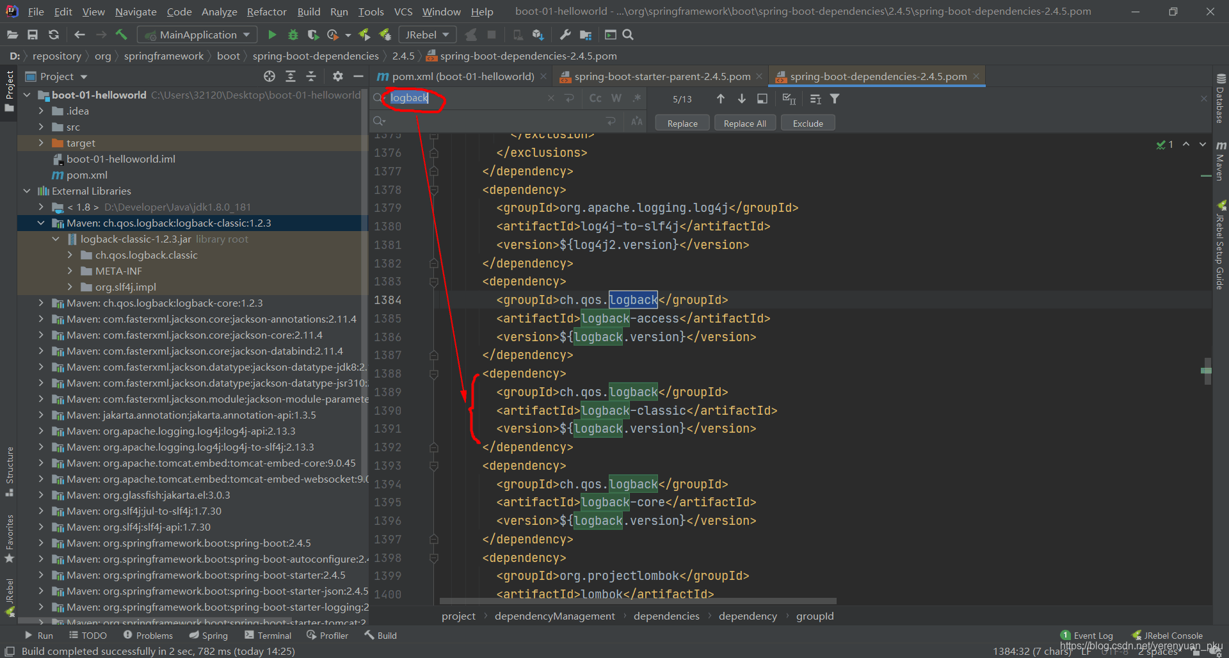The width and height of the screenshot is (1229, 658).
Task: Run with JRebel rocket icon
Action: 364,35
